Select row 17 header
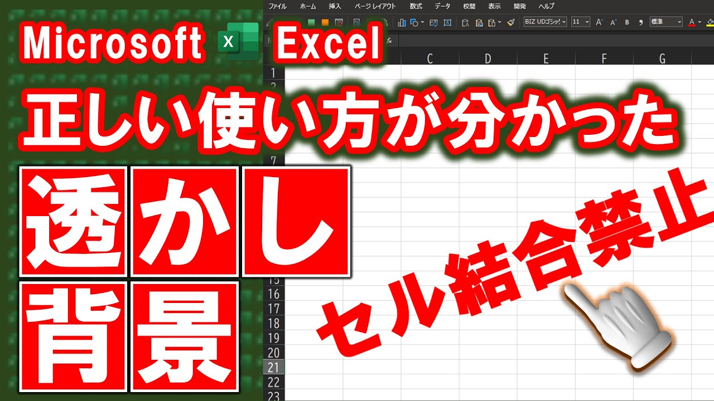Screen dimensions: 714x401 coord(274,308)
